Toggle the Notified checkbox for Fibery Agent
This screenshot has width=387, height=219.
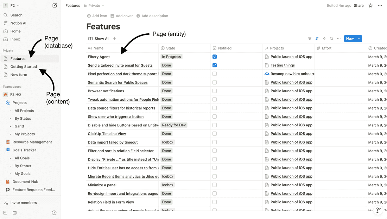[215, 57]
